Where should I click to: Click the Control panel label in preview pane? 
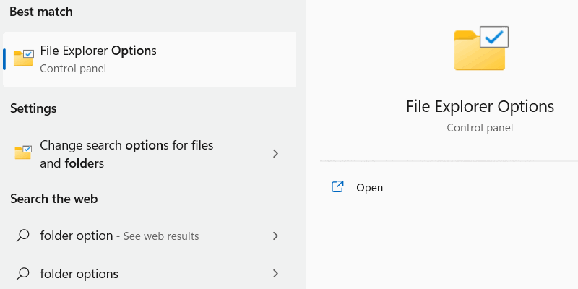(x=480, y=128)
